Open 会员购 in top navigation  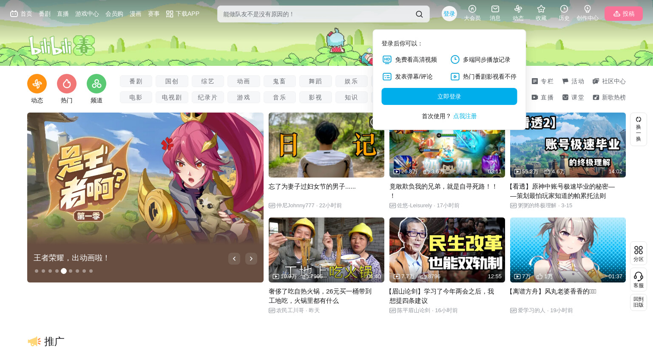[x=114, y=14]
